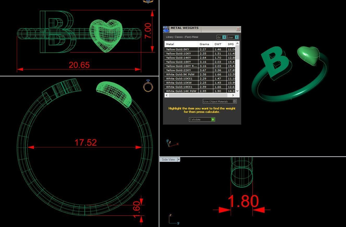This screenshot has height=227, width=346.
Task: Sort by SPG column header
Action: (231, 44)
